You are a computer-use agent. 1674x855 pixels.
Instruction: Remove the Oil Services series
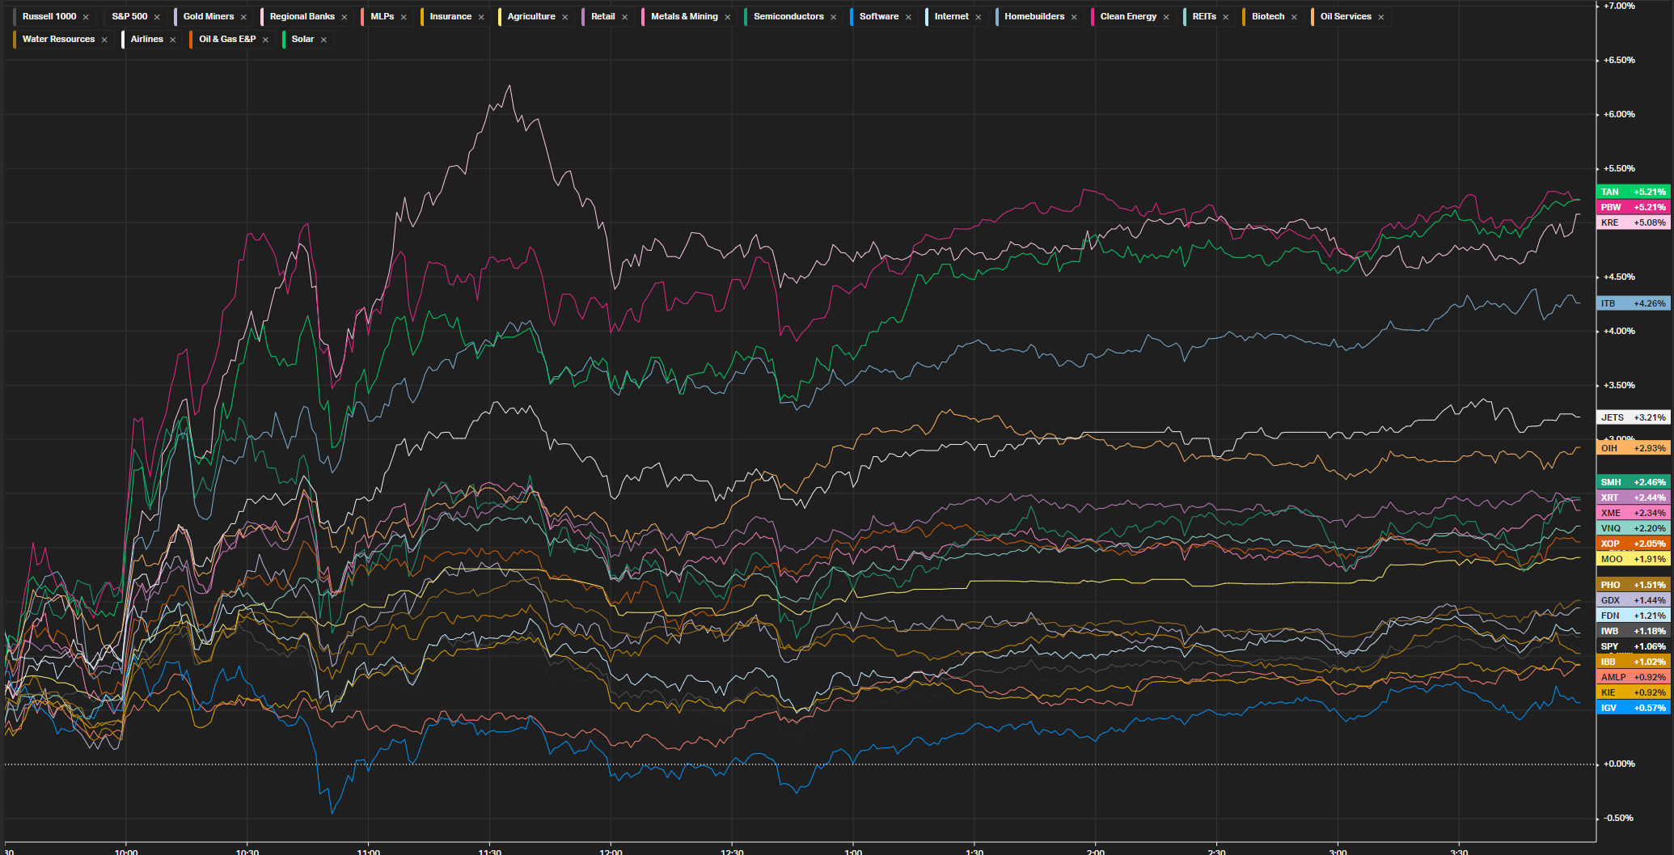1381,17
